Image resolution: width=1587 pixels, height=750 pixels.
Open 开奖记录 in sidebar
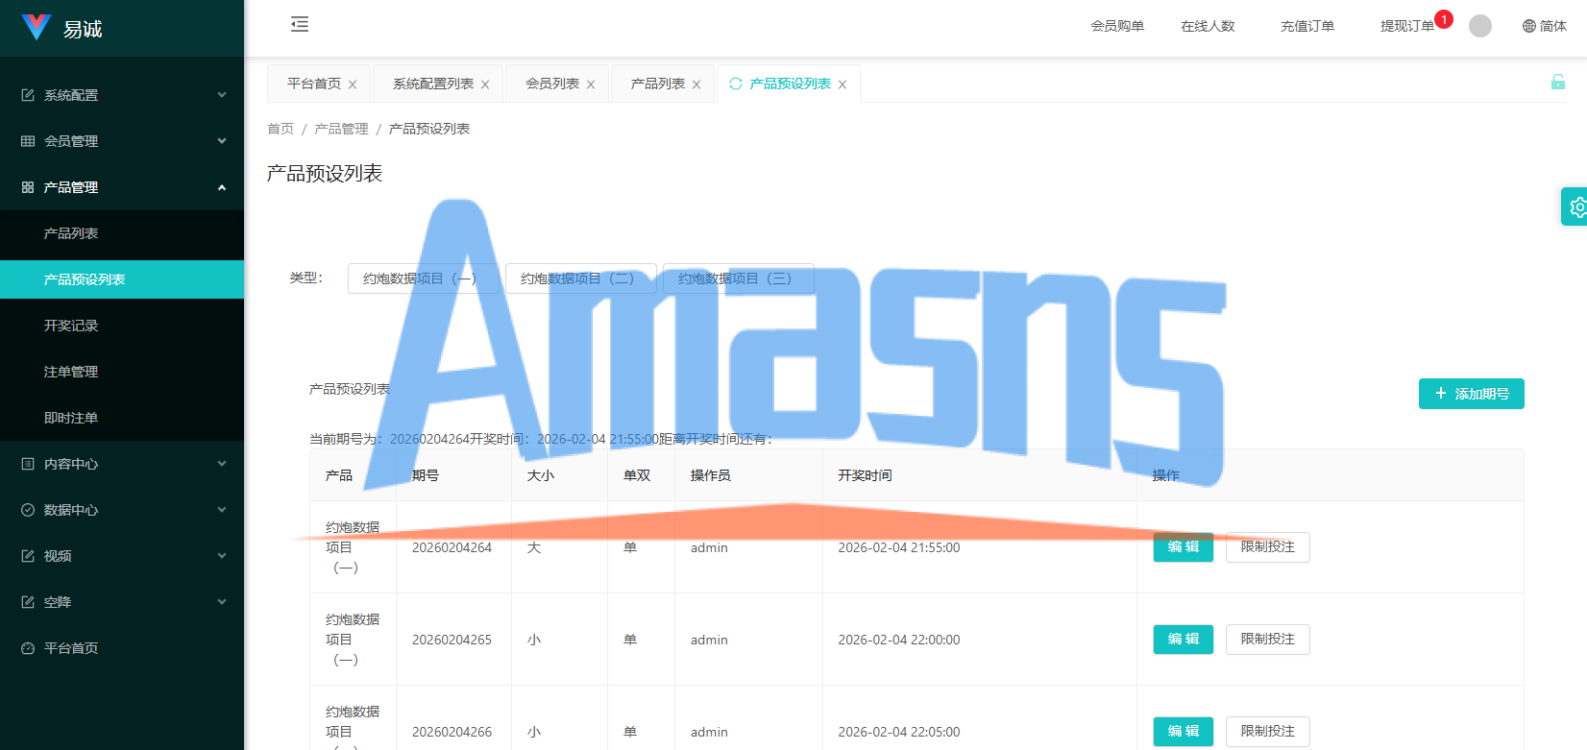coord(122,326)
